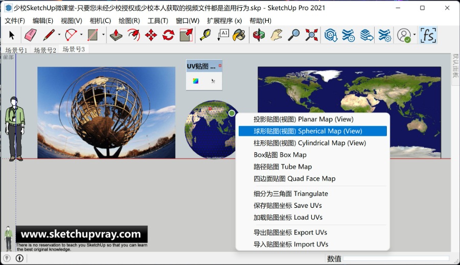Open 3D Warehouse icon
Screen dimensions: 460x265
[x=331, y=35]
